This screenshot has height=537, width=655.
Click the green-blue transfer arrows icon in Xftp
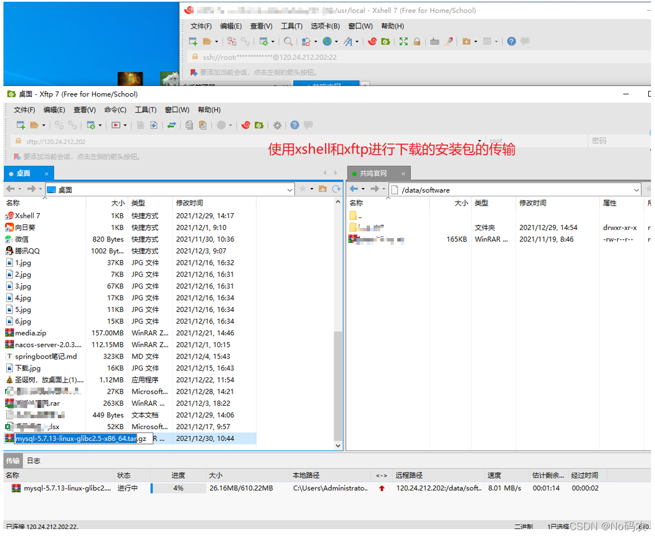pyautogui.click(x=171, y=125)
